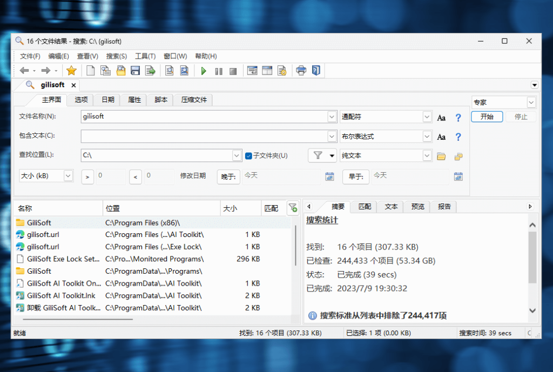Click the split layout window icon

pos(267,71)
